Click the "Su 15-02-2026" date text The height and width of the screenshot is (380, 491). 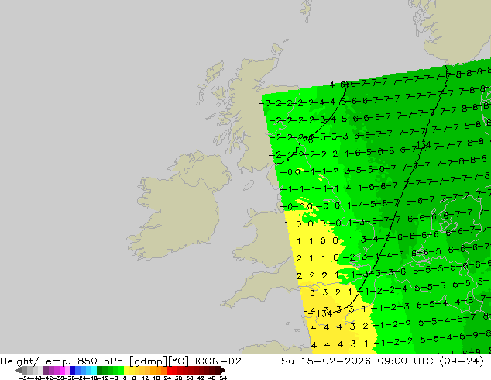point(328,361)
